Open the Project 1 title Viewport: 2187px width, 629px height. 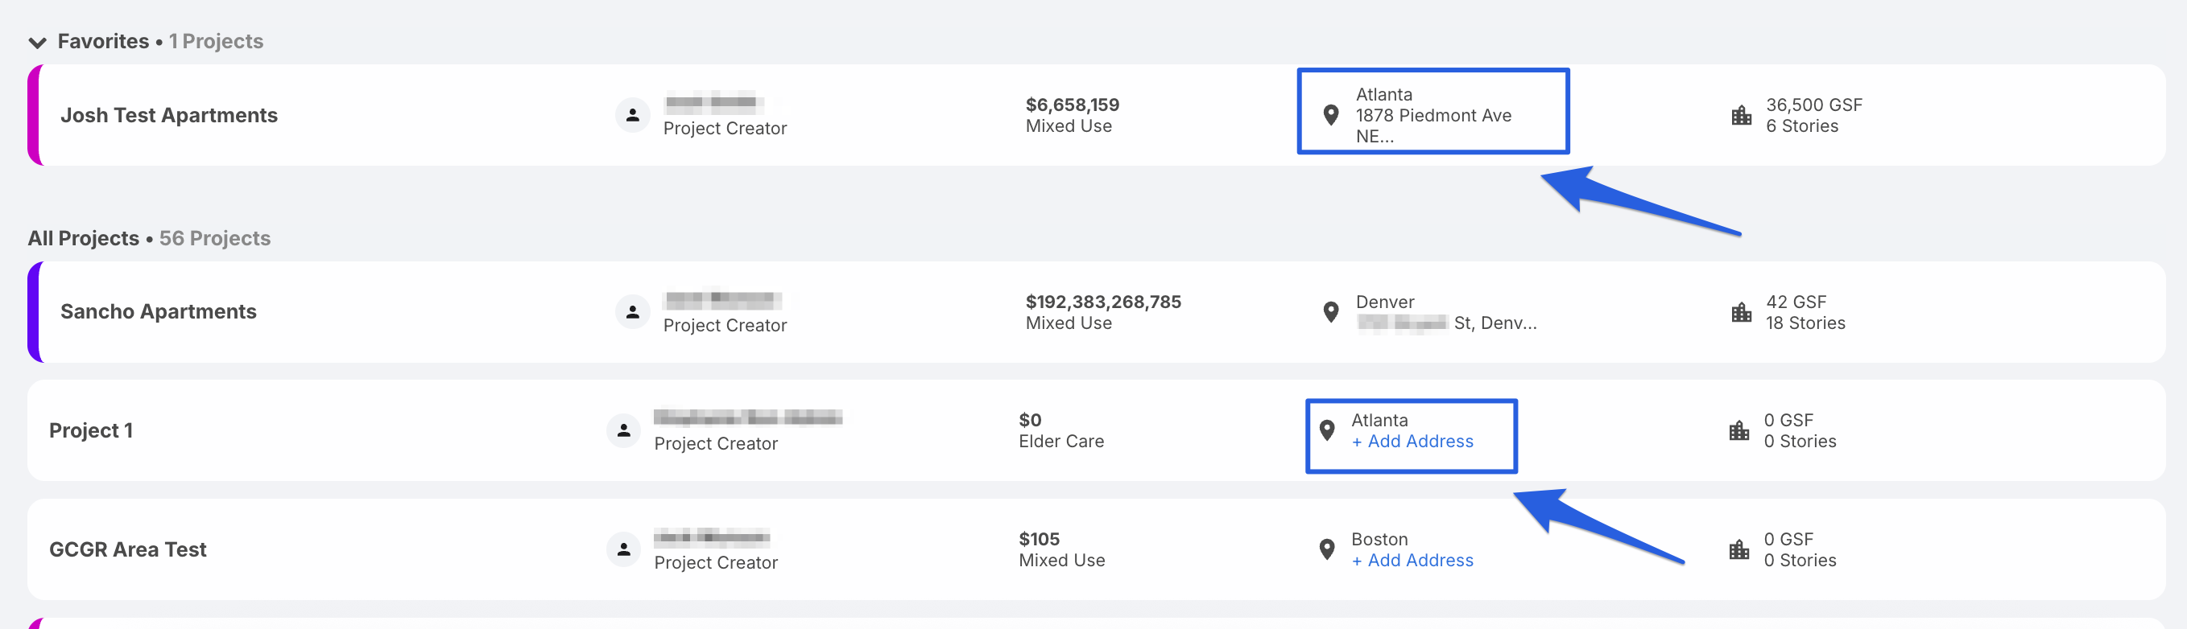click(91, 430)
